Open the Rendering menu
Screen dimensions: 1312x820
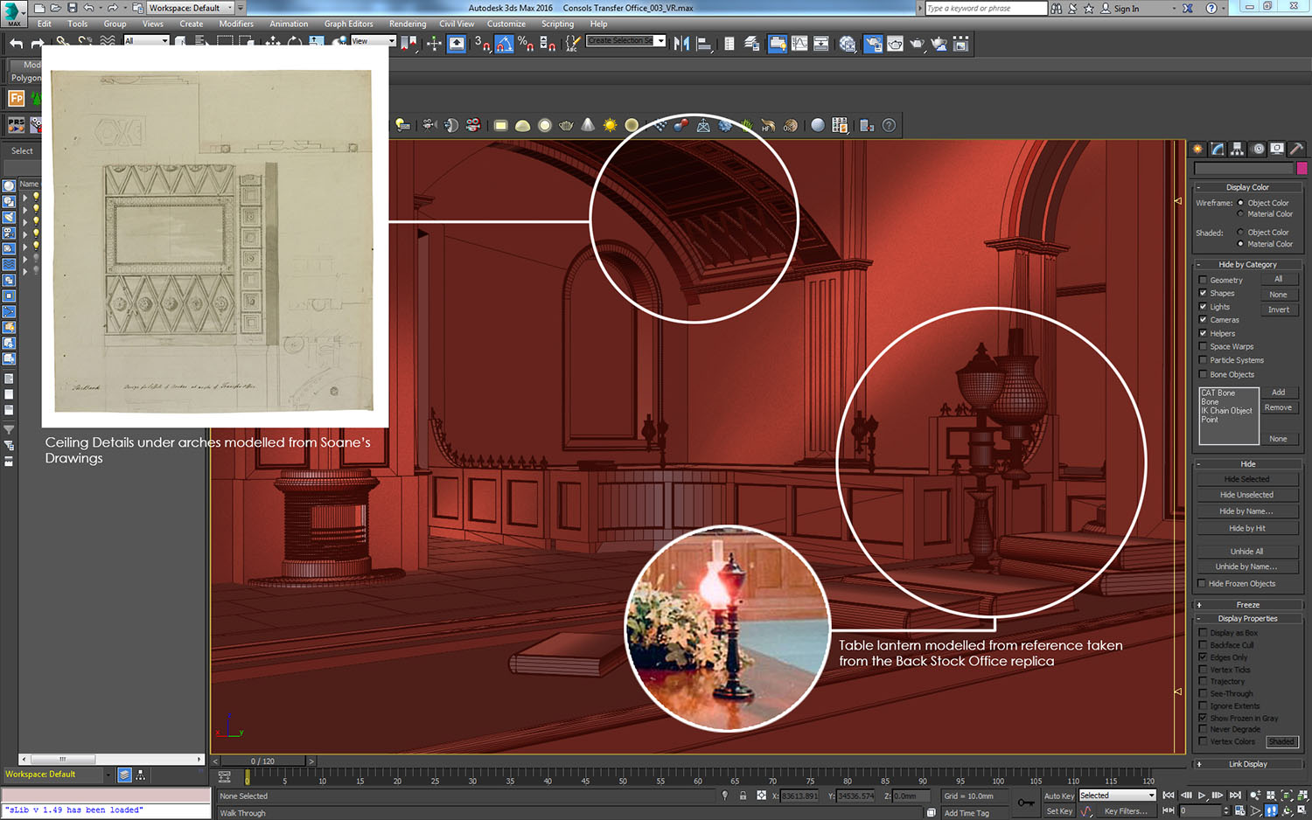pos(407,24)
